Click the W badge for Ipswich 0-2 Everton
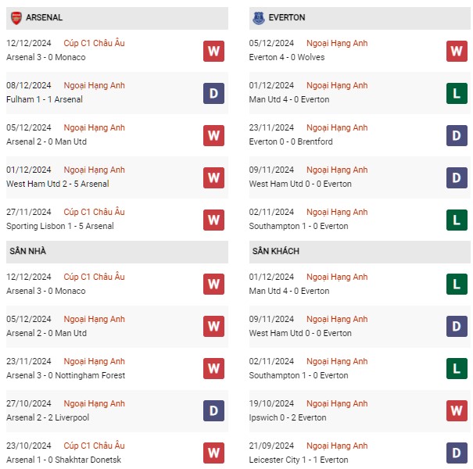Screen dimensions: 473x469 [x=457, y=410]
